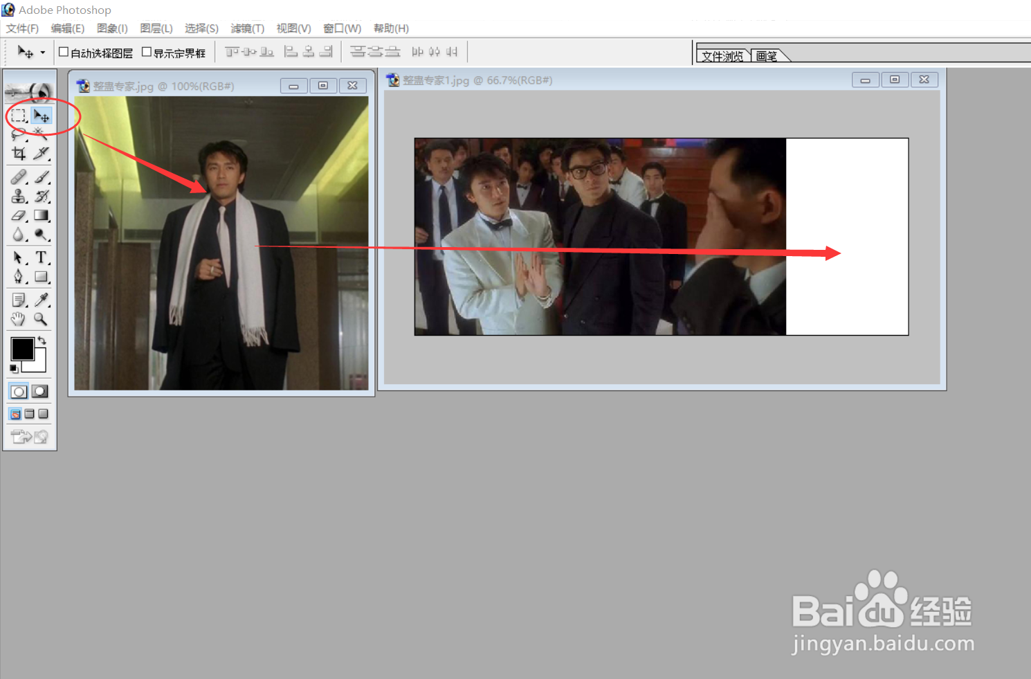Select the Brush tool
The height and width of the screenshot is (679, 1031).
pyautogui.click(x=42, y=177)
